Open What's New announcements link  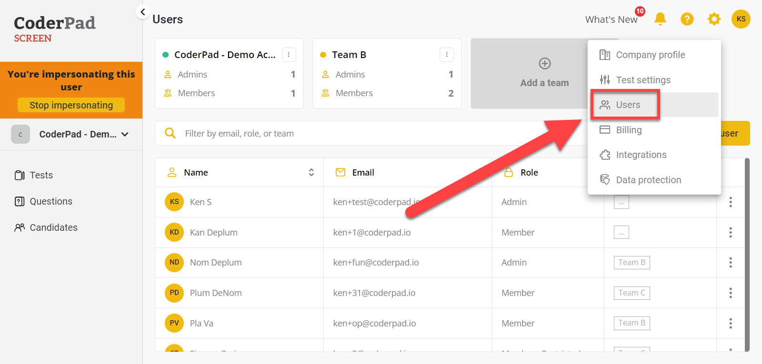coord(611,20)
